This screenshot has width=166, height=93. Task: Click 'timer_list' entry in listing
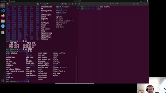[x=61, y=13]
